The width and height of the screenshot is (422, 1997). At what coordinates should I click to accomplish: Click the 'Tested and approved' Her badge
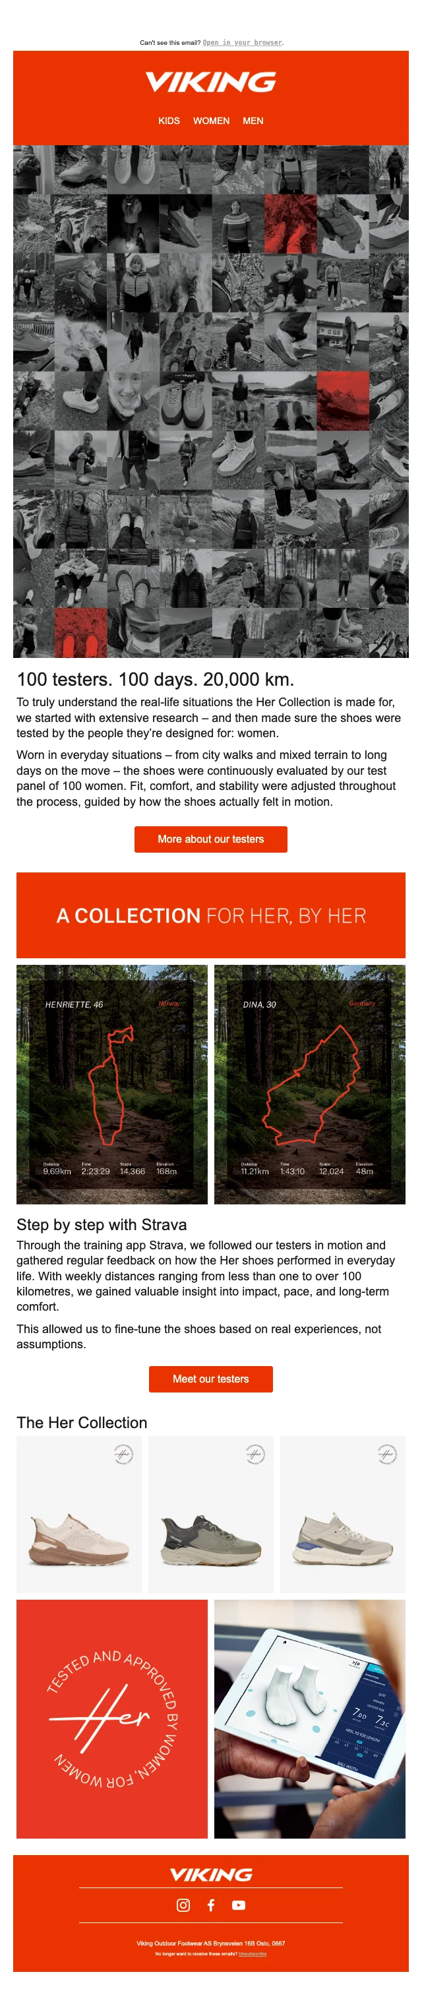[x=112, y=1719]
